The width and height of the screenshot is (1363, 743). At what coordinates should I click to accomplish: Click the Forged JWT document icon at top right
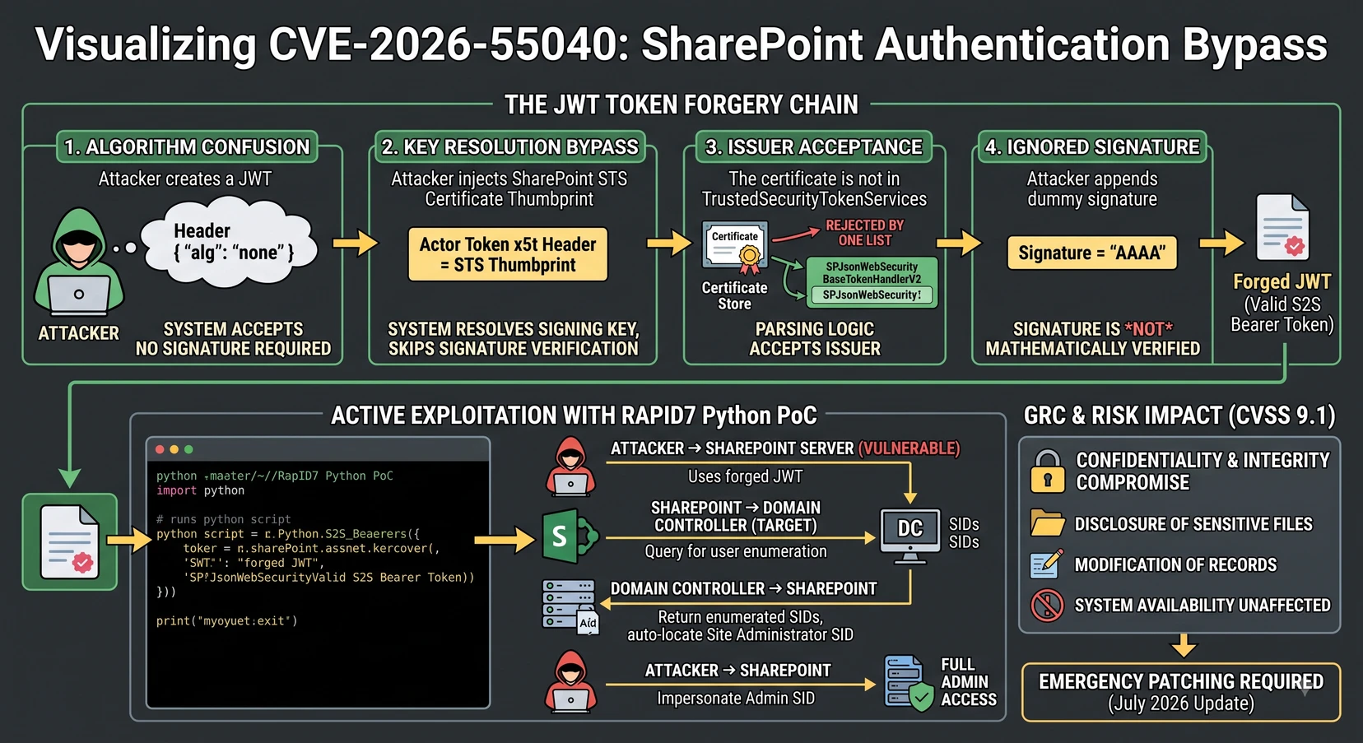coord(1282,226)
